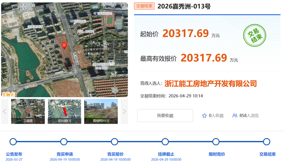Click the 竞买报价 label

pyautogui.click(x=115, y=154)
